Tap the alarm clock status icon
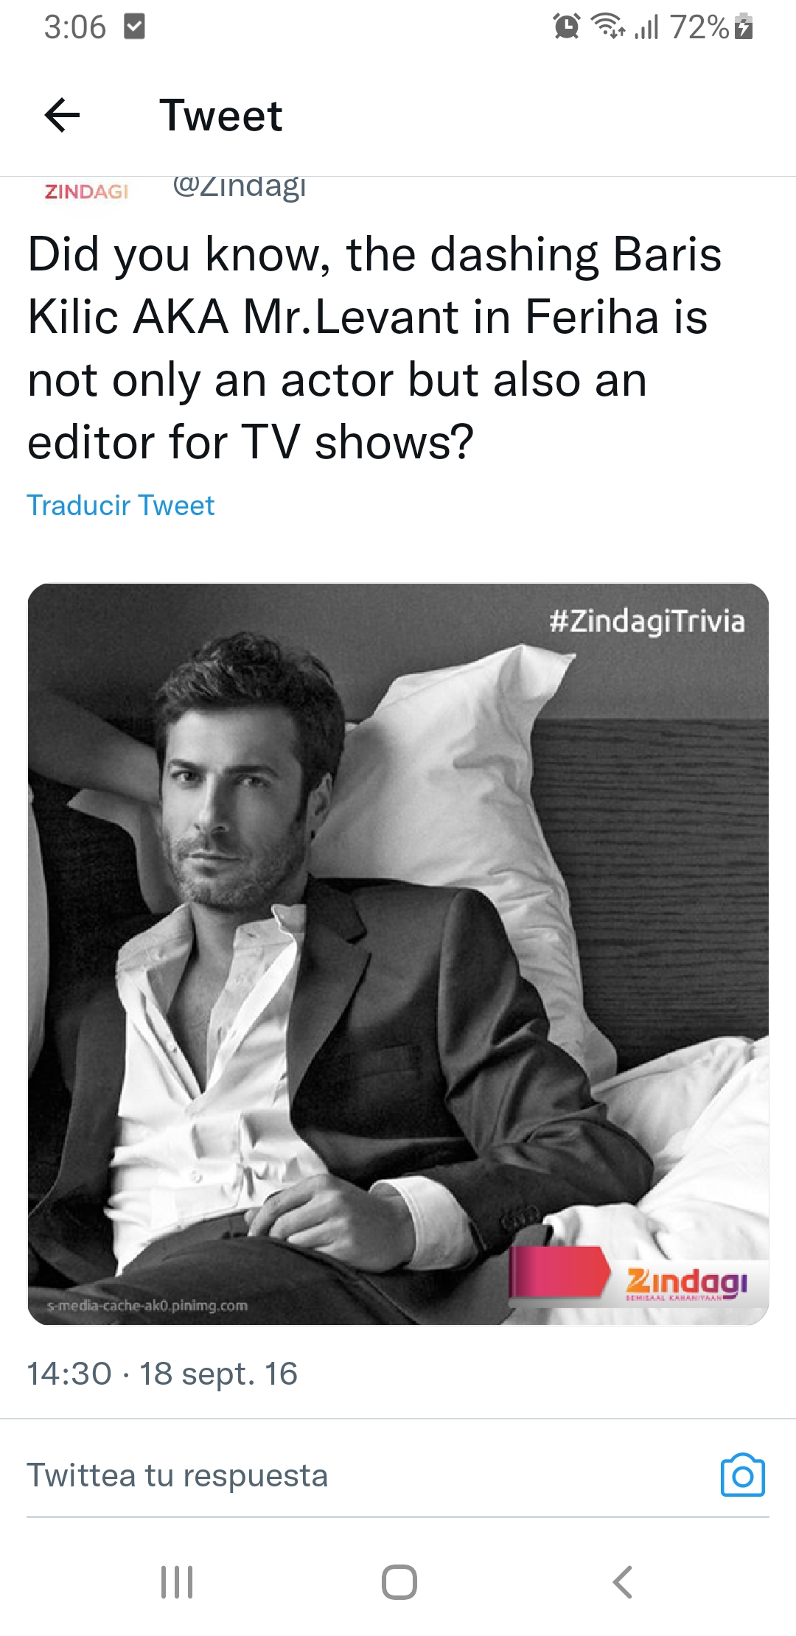796x1636 pixels. pyautogui.click(x=566, y=27)
